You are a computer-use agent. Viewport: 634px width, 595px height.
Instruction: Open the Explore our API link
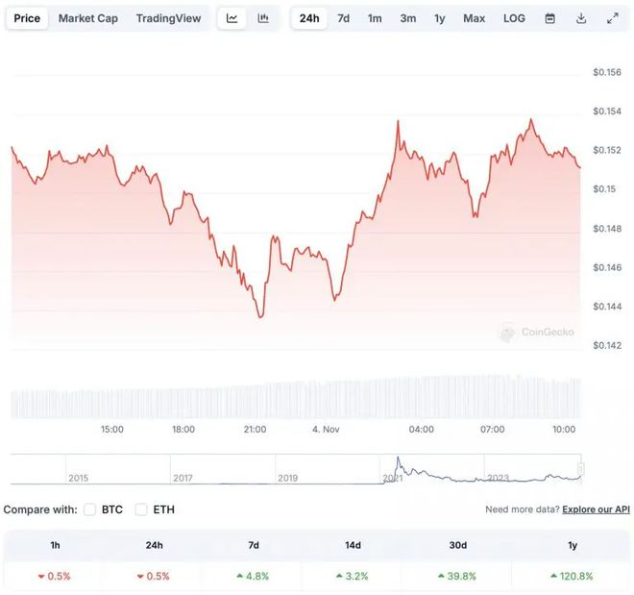tap(596, 509)
